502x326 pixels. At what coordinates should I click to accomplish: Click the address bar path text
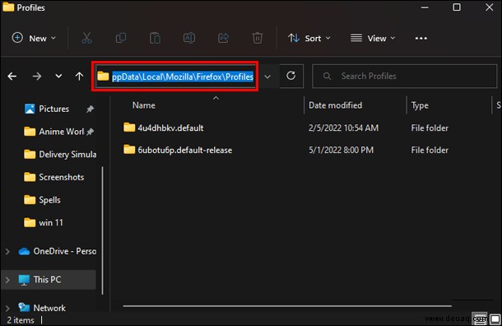pyautogui.click(x=183, y=77)
